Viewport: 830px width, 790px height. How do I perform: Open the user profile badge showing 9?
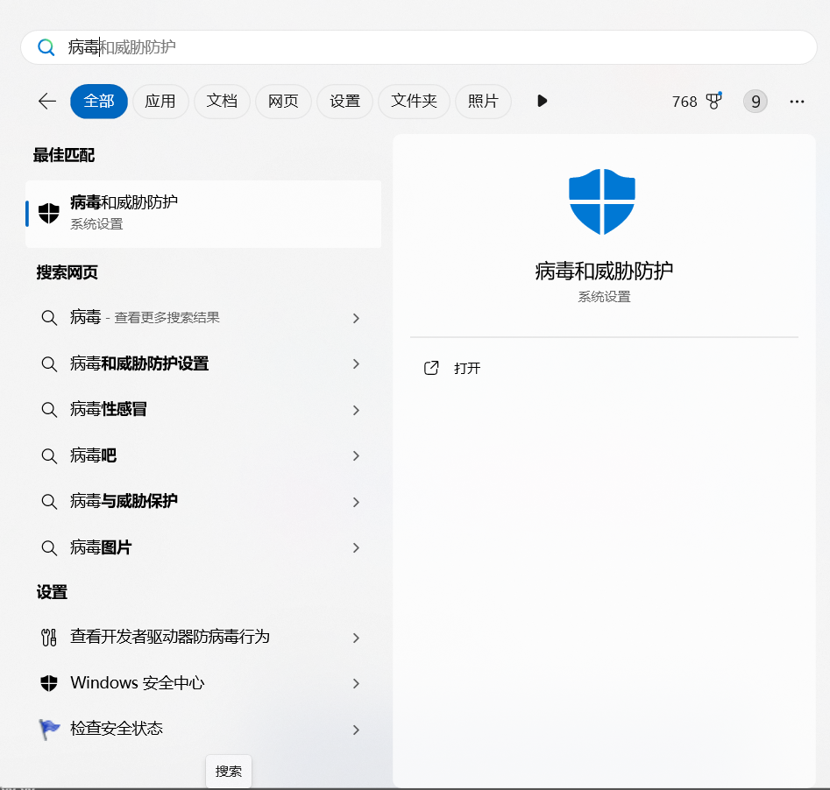pos(756,101)
